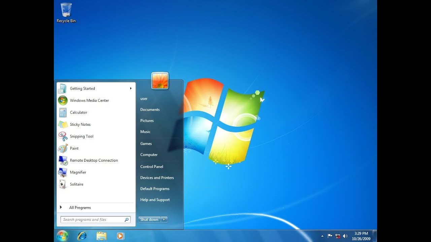This screenshot has height=242, width=431.
Task: Click the search magnifying glass icon
Action: point(127,220)
